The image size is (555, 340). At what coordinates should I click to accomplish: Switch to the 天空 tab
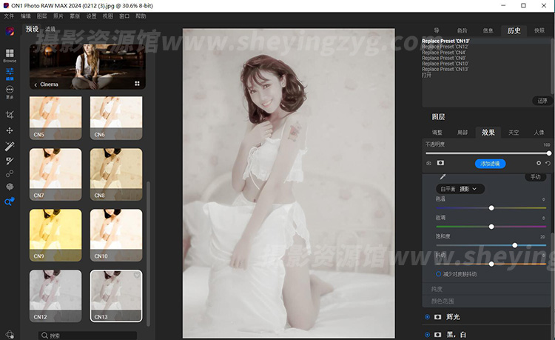(513, 133)
